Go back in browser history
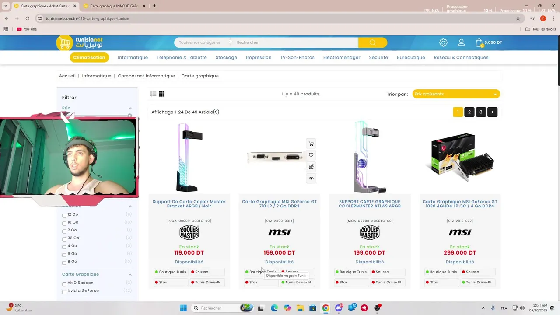The image size is (560, 315). tap(7, 18)
